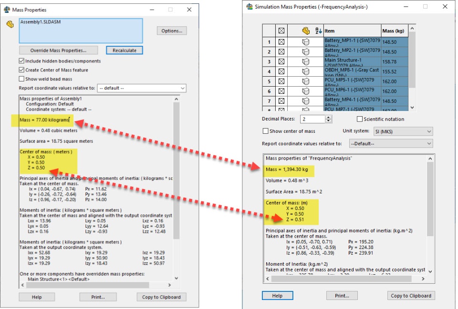458x309 pixels.
Task: Click row number 6 in component table
Action: click(x=269, y=91)
